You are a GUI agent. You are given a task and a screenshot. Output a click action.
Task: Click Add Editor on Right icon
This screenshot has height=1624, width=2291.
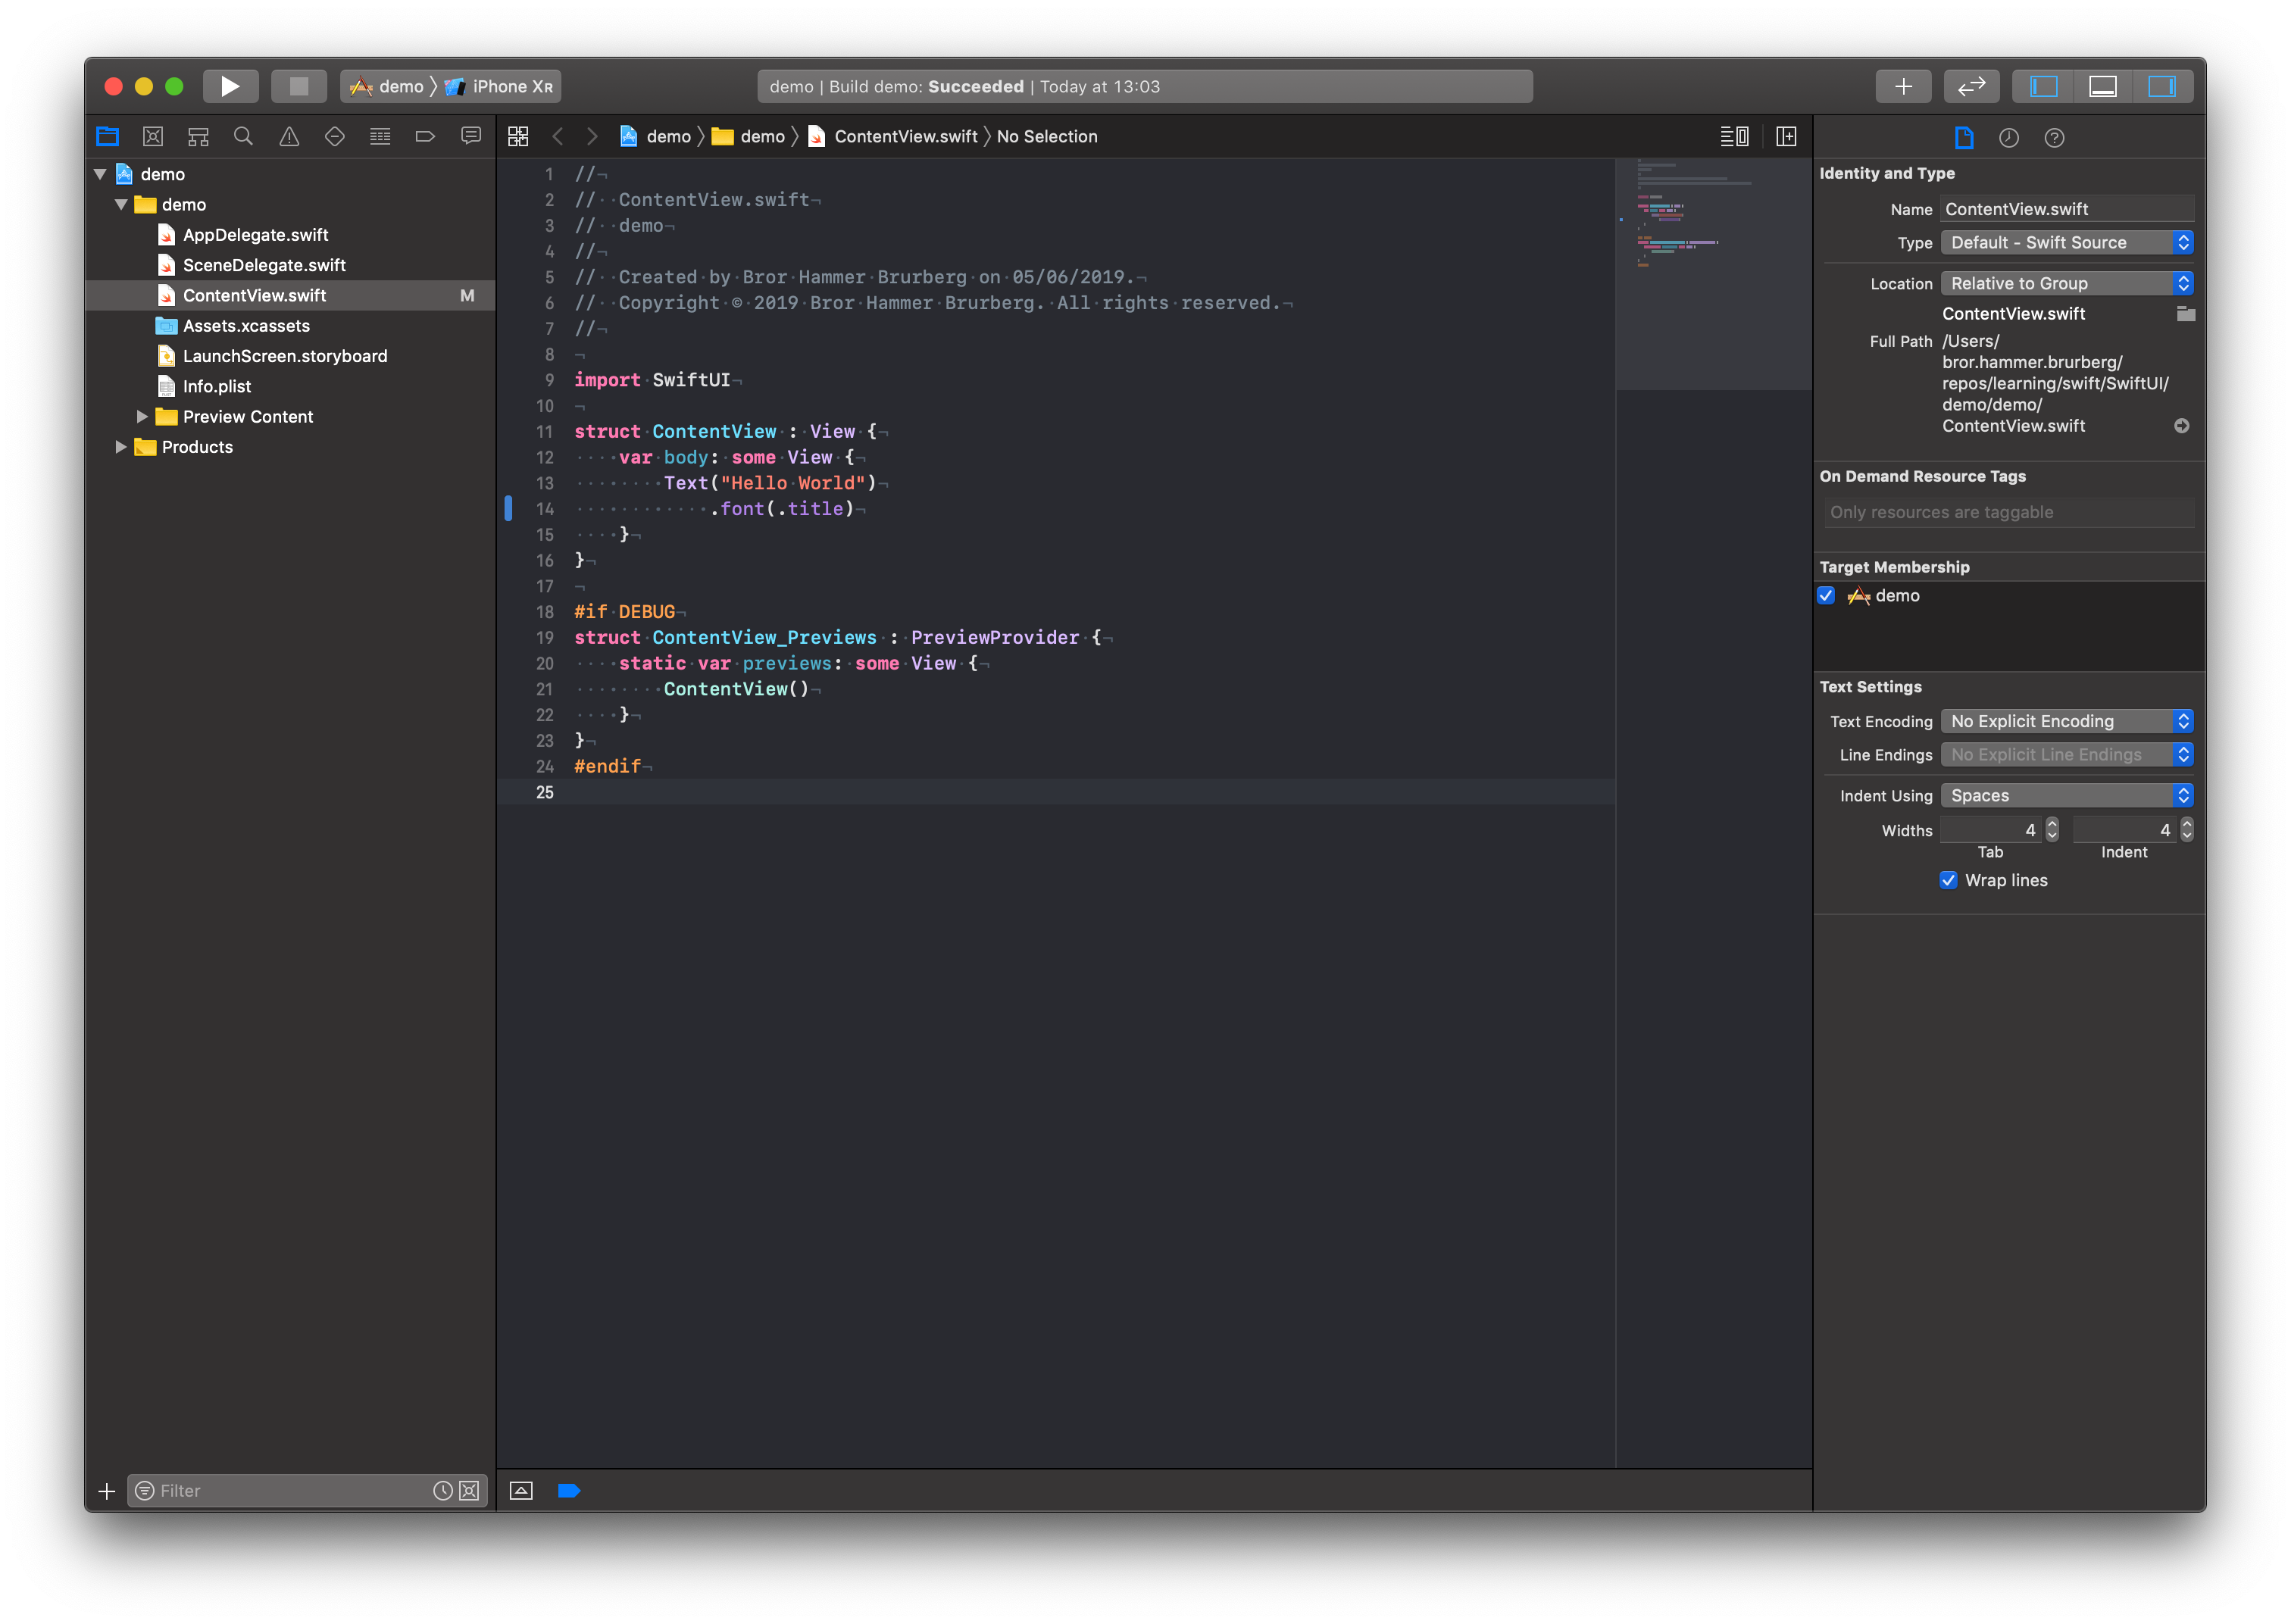pyautogui.click(x=1786, y=137)
